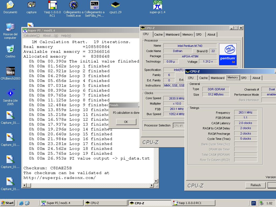Viewport: 276px width, 207px height.
Task: Click the Intel Pentium M 740 name field
Action: point(190,46)
